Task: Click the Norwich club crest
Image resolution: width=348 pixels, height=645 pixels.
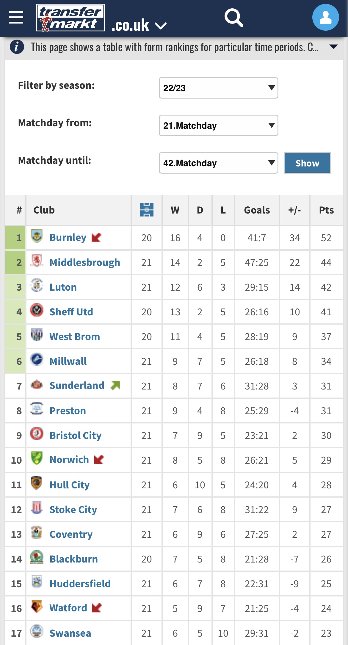Action: [x=37, y=458]
